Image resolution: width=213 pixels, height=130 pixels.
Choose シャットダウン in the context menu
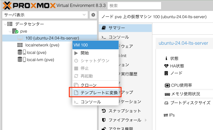click(96, 61)
